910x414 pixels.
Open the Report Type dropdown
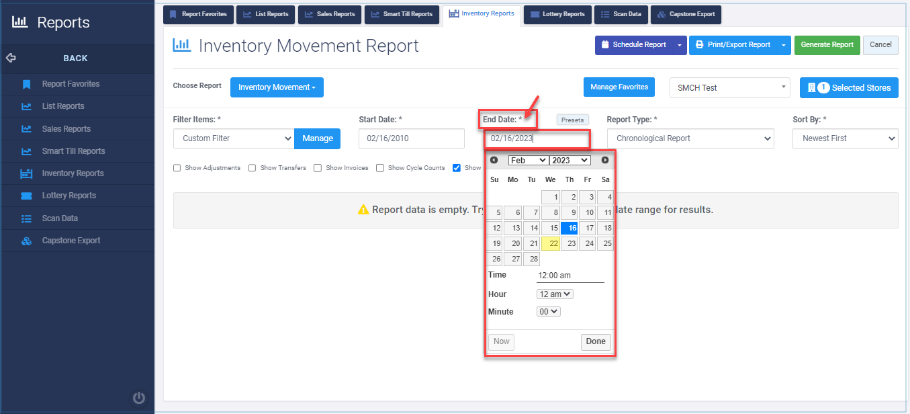(690, 138)
